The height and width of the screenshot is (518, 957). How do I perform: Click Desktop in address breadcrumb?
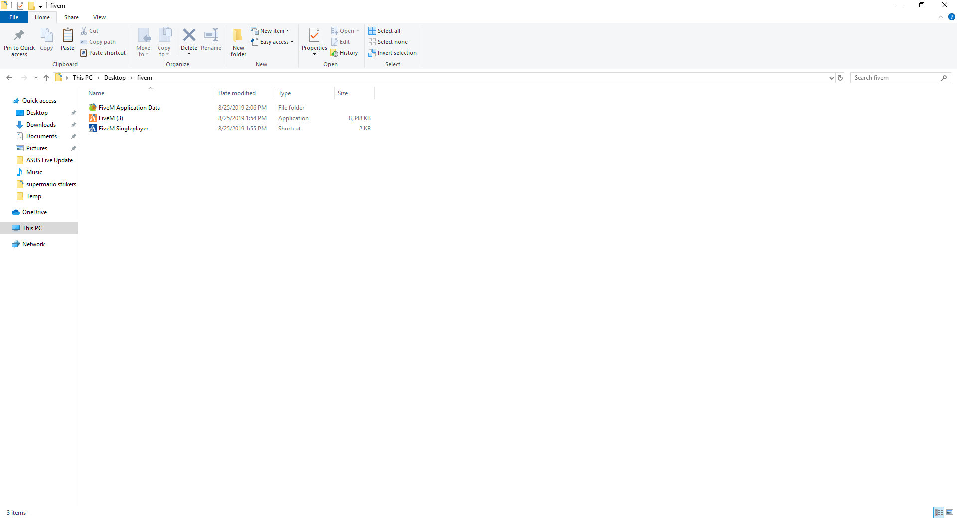[115, 78]
